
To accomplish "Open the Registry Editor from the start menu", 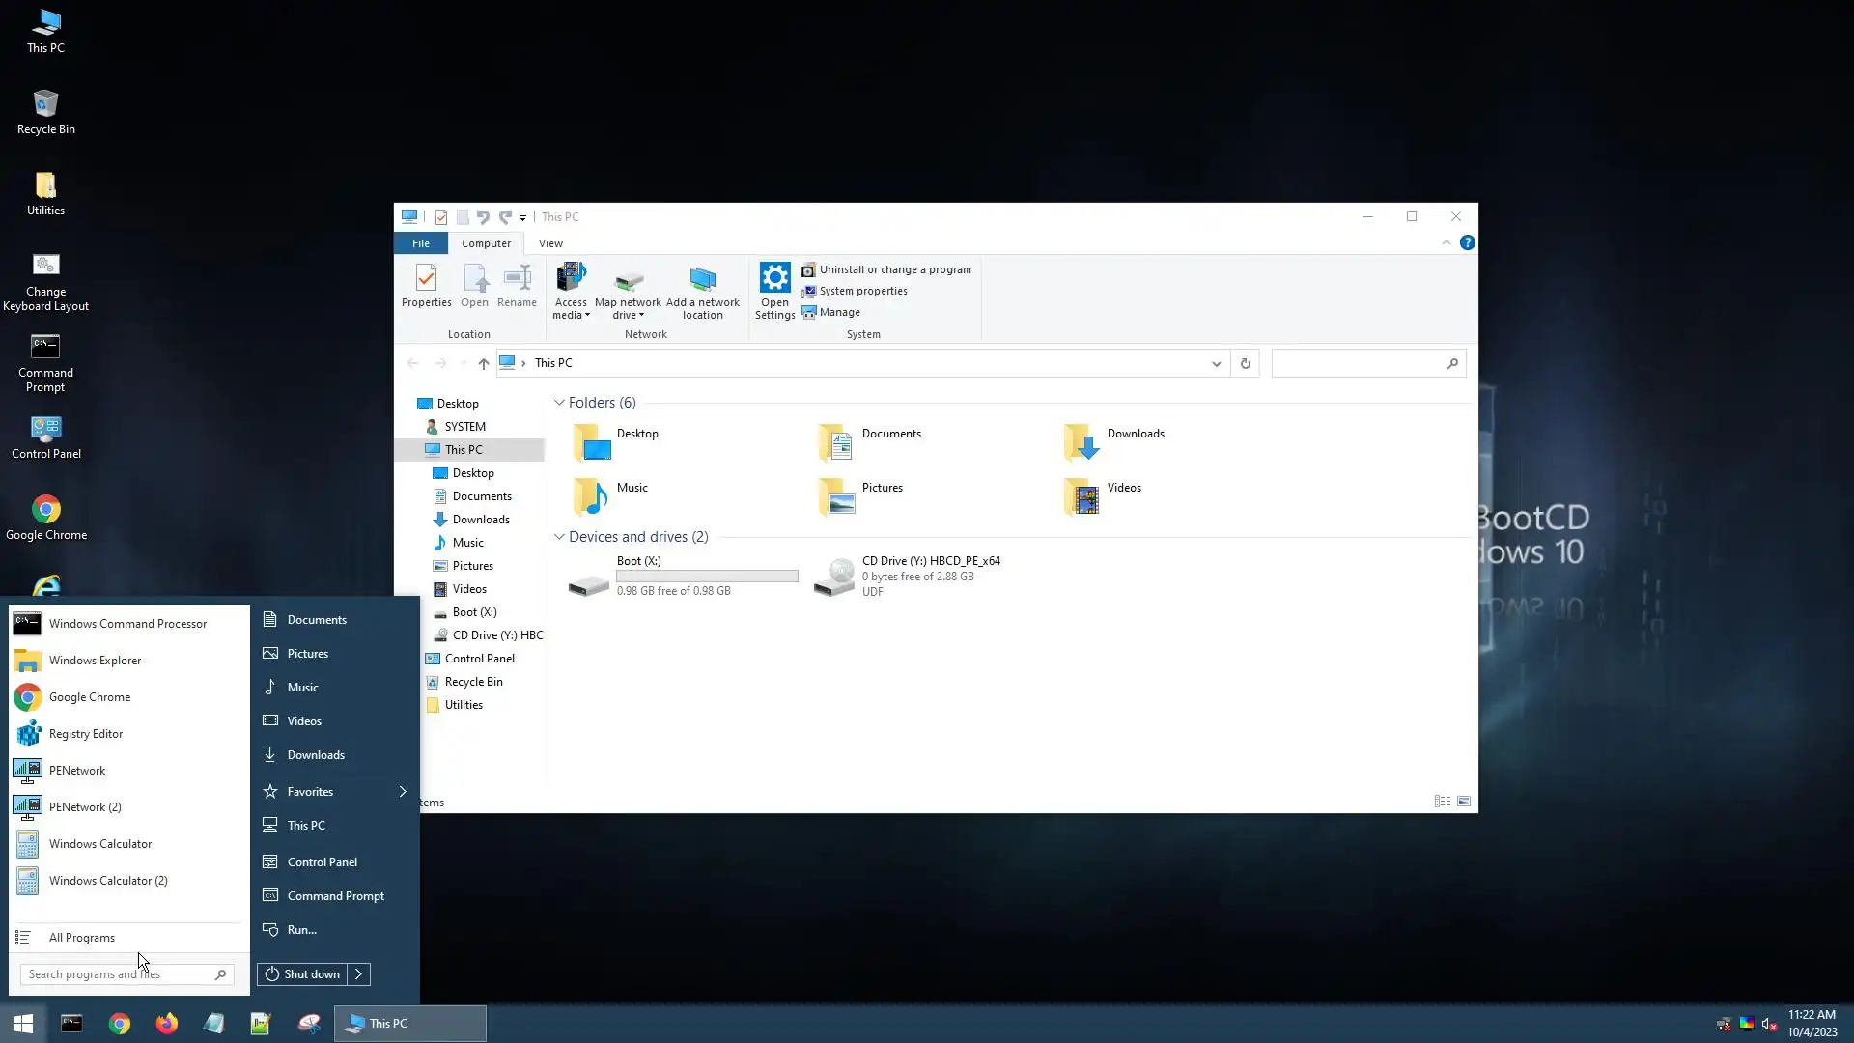I will tap(86, 734).
